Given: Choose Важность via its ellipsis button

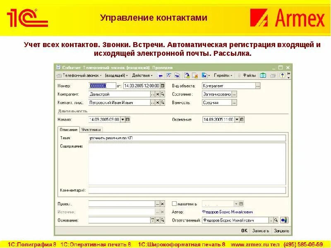Looking at the screenshot, I should click(x=234, y=103).
